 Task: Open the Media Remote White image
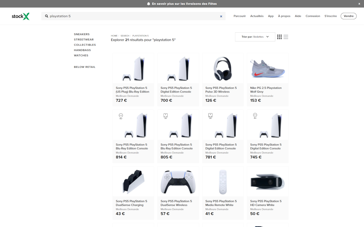click(223, 182)
